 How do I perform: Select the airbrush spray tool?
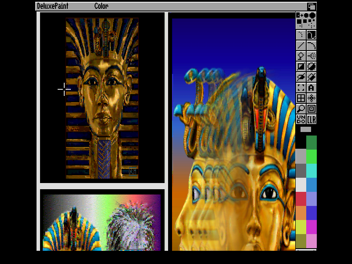312,56
